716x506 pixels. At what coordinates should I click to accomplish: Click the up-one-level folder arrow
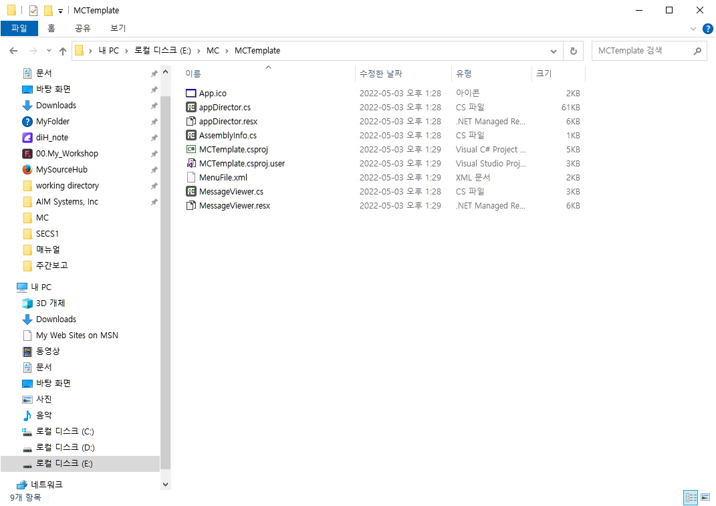(63, 50)
